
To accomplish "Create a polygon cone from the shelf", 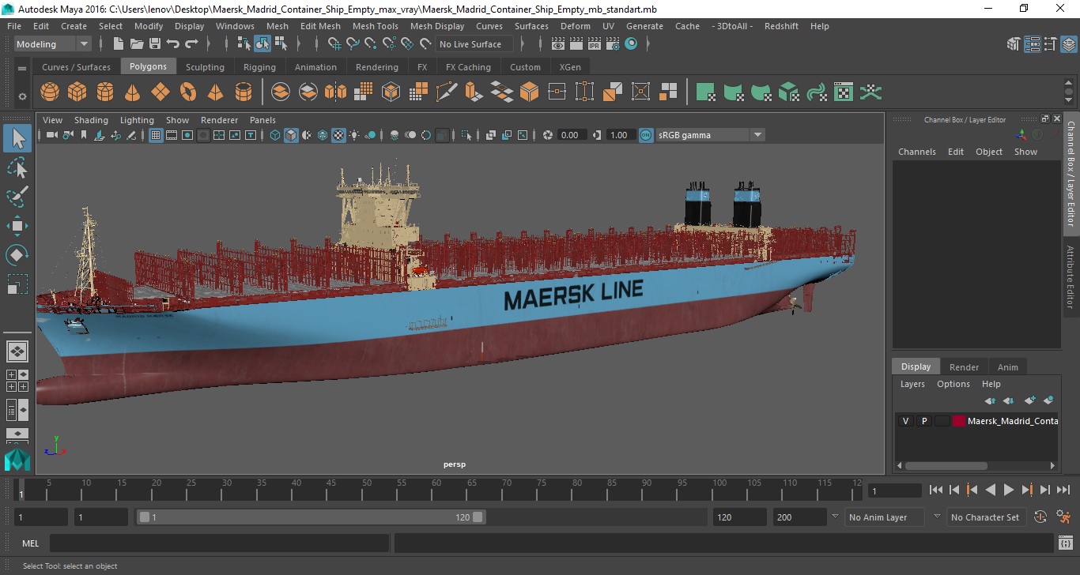I will [133, 92].
